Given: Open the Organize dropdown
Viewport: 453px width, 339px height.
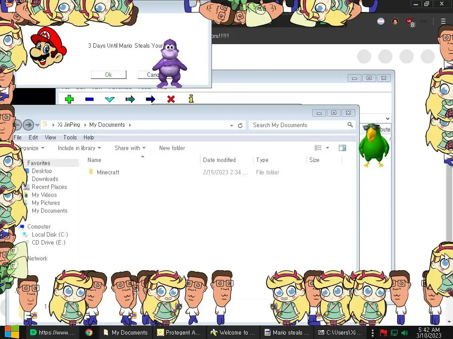Looking at the screenshot, I should coord(31,148).
